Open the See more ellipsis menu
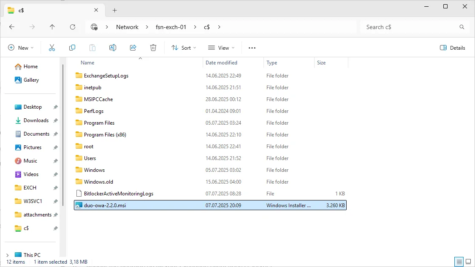The image size is (475, 267). (x=252, y=48)
